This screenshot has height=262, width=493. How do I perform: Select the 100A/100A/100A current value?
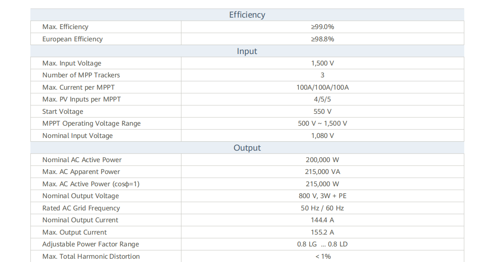click(322, 87)
